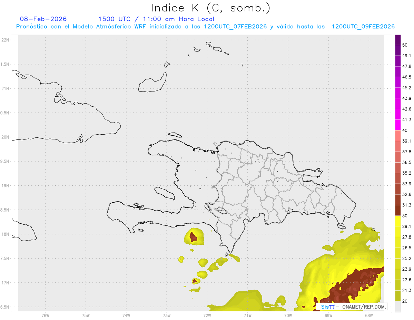Screen dimensions: 414x320
Task: Click the colorbar value "25.2"
Action: point(407,259)
